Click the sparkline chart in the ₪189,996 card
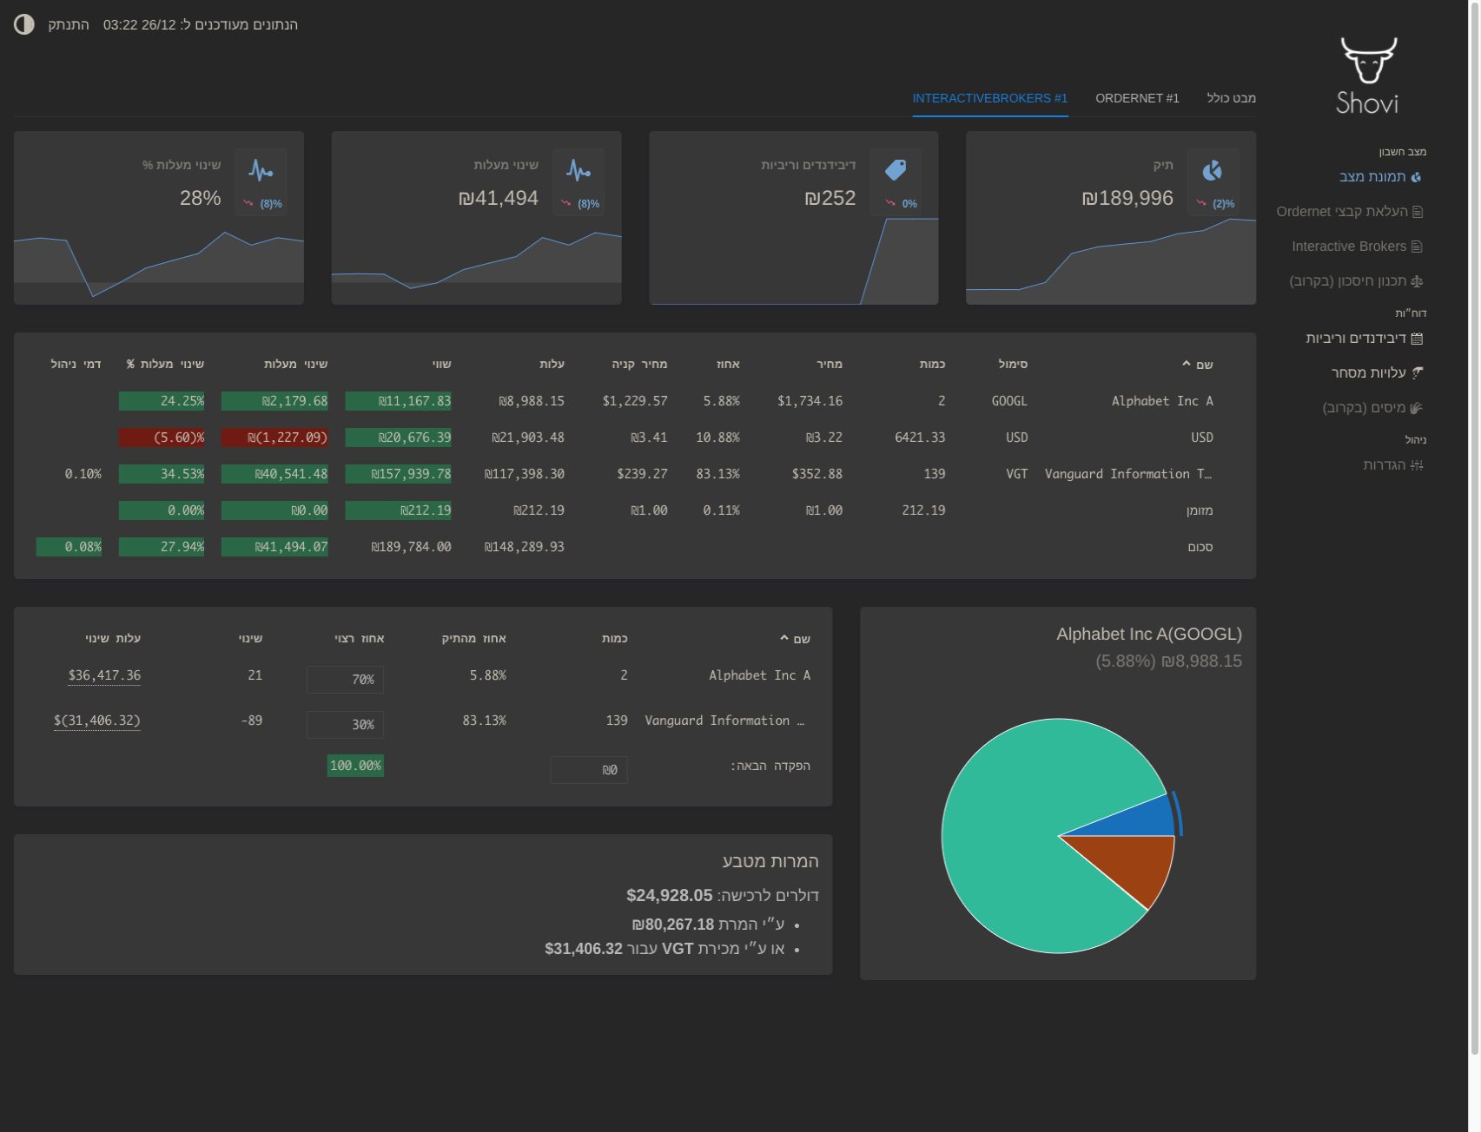The height and width of the screenshot is (1132, 1481). tap(1111, 260)
